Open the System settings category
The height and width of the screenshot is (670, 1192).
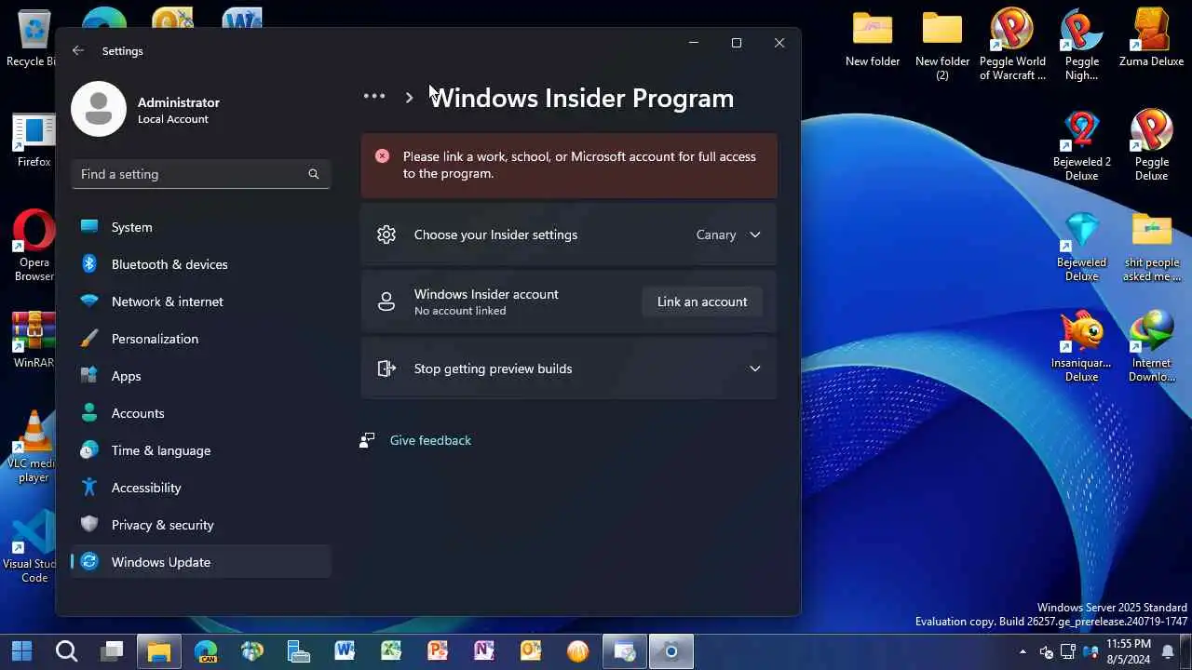click(x=201, y=227)
